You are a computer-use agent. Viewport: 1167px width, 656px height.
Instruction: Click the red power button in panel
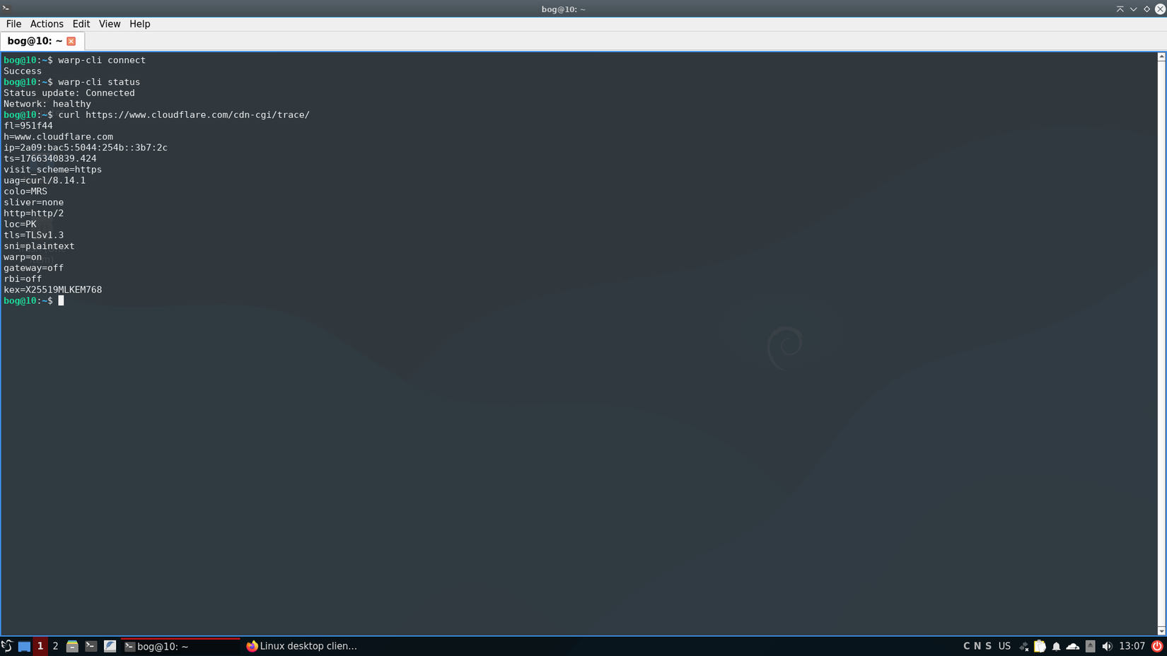click(1157, 646)
